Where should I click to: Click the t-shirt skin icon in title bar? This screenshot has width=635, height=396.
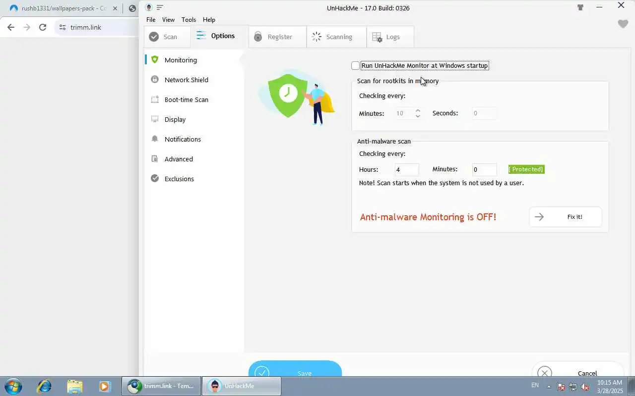pyautogui.click(x=580, y=7)
